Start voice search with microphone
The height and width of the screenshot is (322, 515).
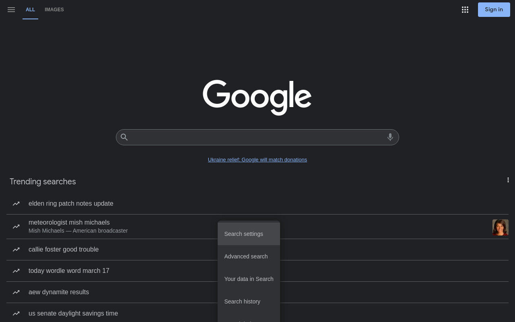(390, 137)
